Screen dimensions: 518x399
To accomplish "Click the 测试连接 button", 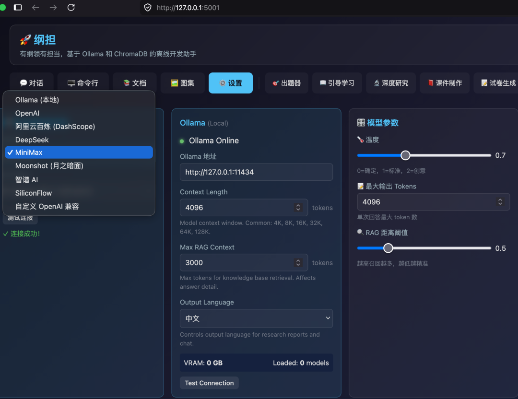I will click(20, 218).
